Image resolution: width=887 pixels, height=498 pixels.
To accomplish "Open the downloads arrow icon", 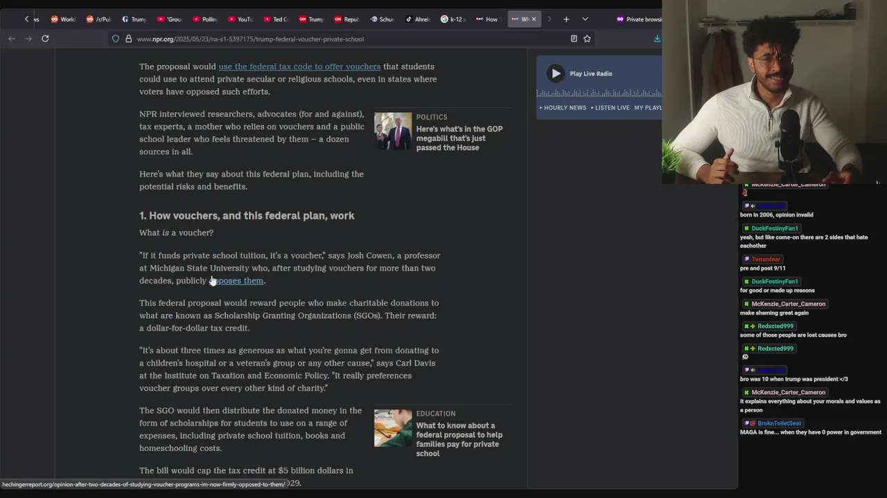I will (x=657, y=39).
